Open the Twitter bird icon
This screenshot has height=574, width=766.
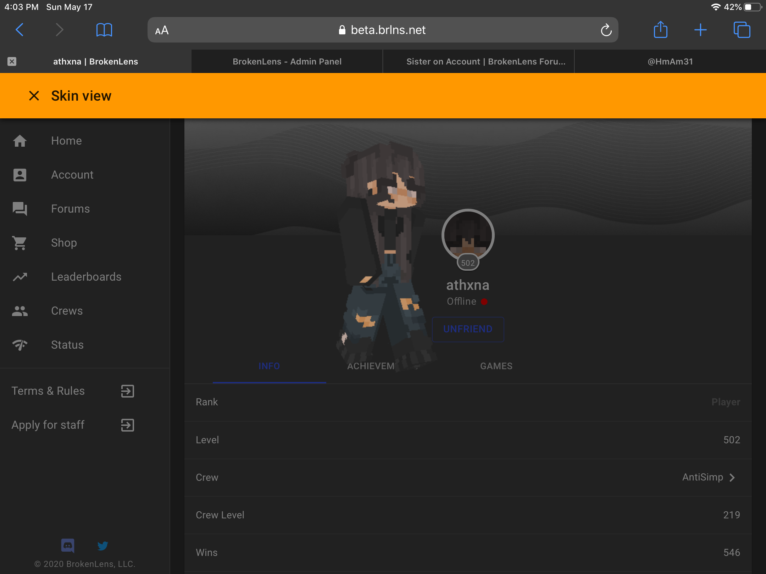click(102, 546)
